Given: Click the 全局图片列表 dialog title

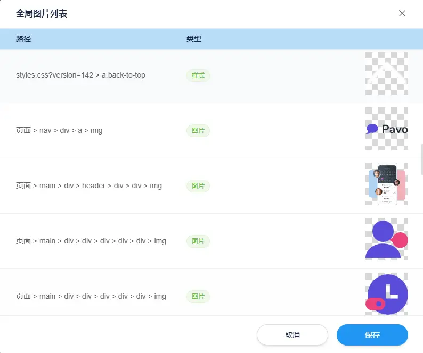Looking at the screenshot, I should tap(42, 14).
